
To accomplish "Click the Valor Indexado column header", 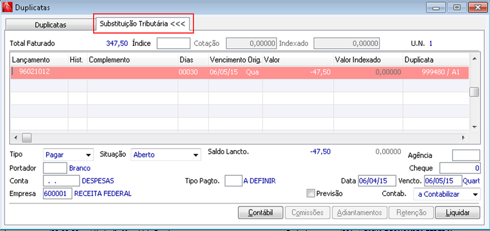I will tap(368, 59).
